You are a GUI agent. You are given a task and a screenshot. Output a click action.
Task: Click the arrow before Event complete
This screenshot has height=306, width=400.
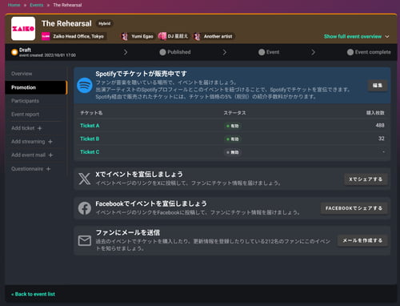point(313,52)
